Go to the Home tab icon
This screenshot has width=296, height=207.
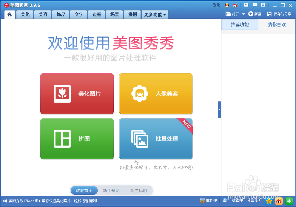tap(10, 15)
